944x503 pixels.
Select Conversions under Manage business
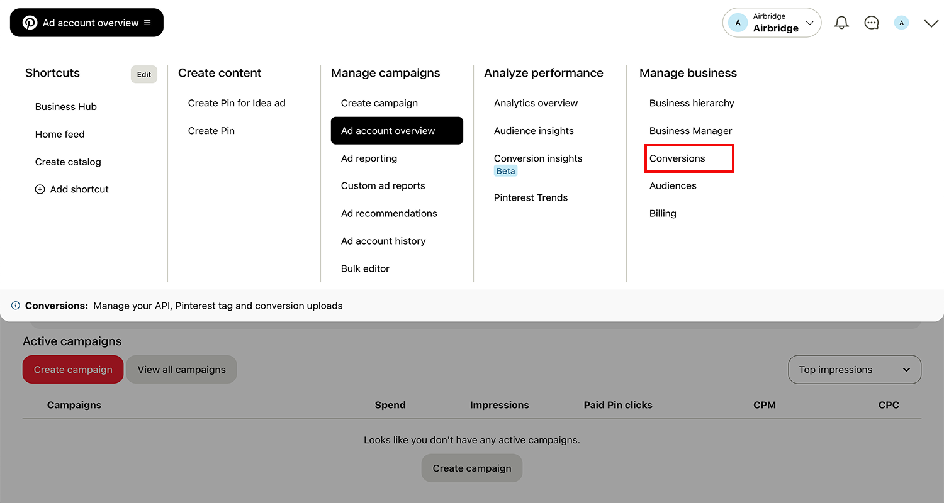pos(677,158)
